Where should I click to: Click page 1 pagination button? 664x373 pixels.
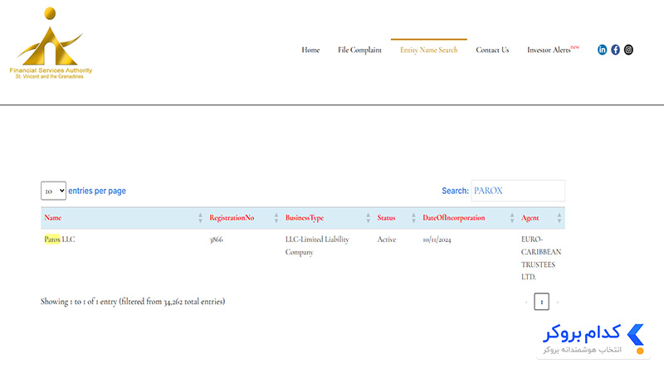tap(542, 302)
